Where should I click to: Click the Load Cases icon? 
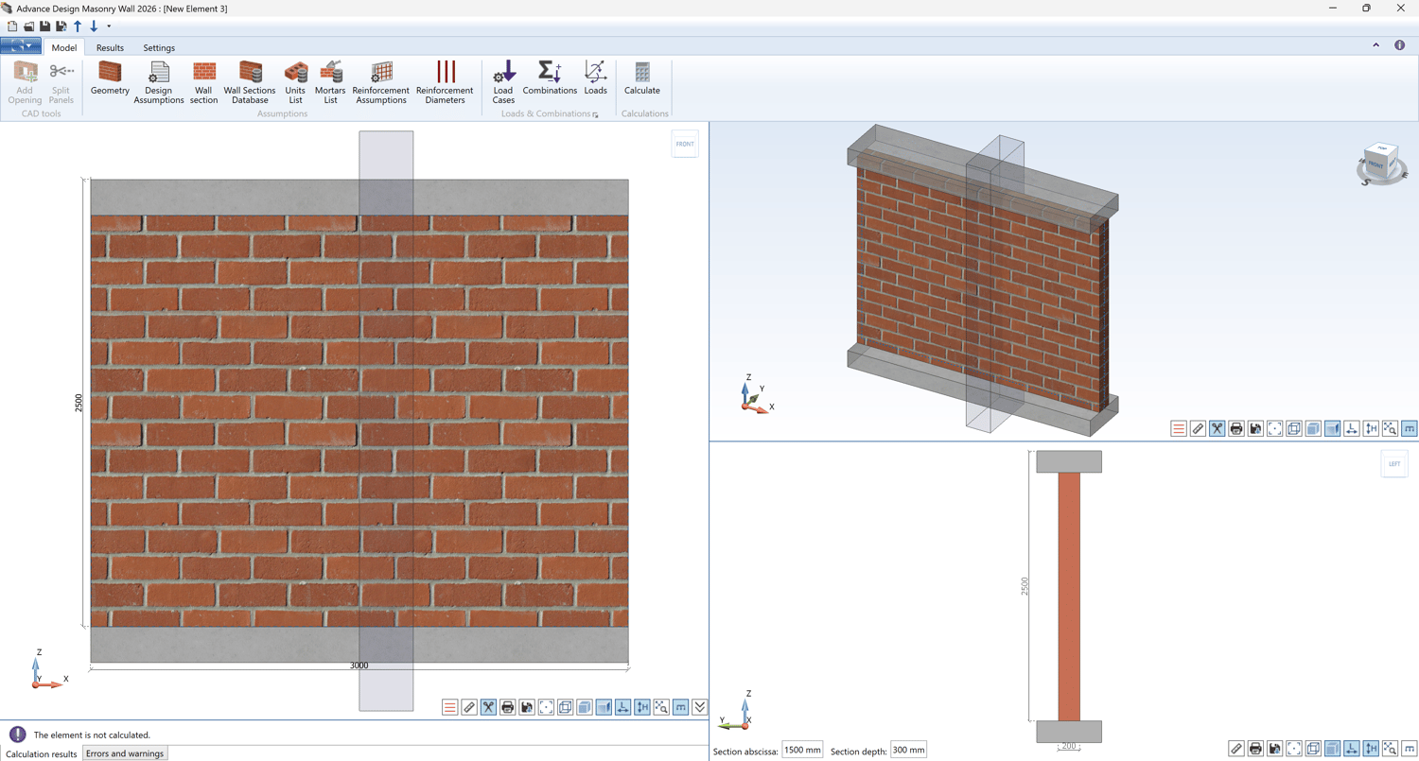pos(503,82)
